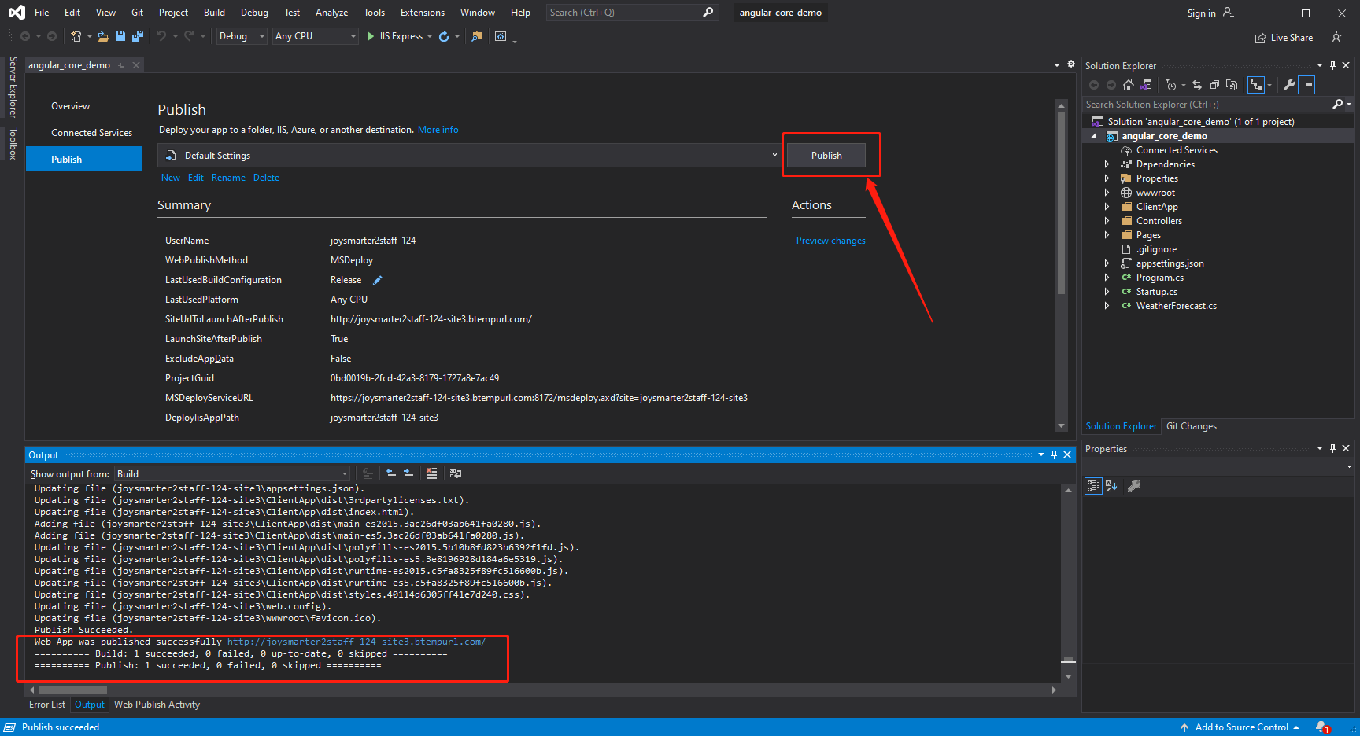Click the Preview changes link
The height and width of the screenshot is (736, 1360).
click(x=830, y=241)
